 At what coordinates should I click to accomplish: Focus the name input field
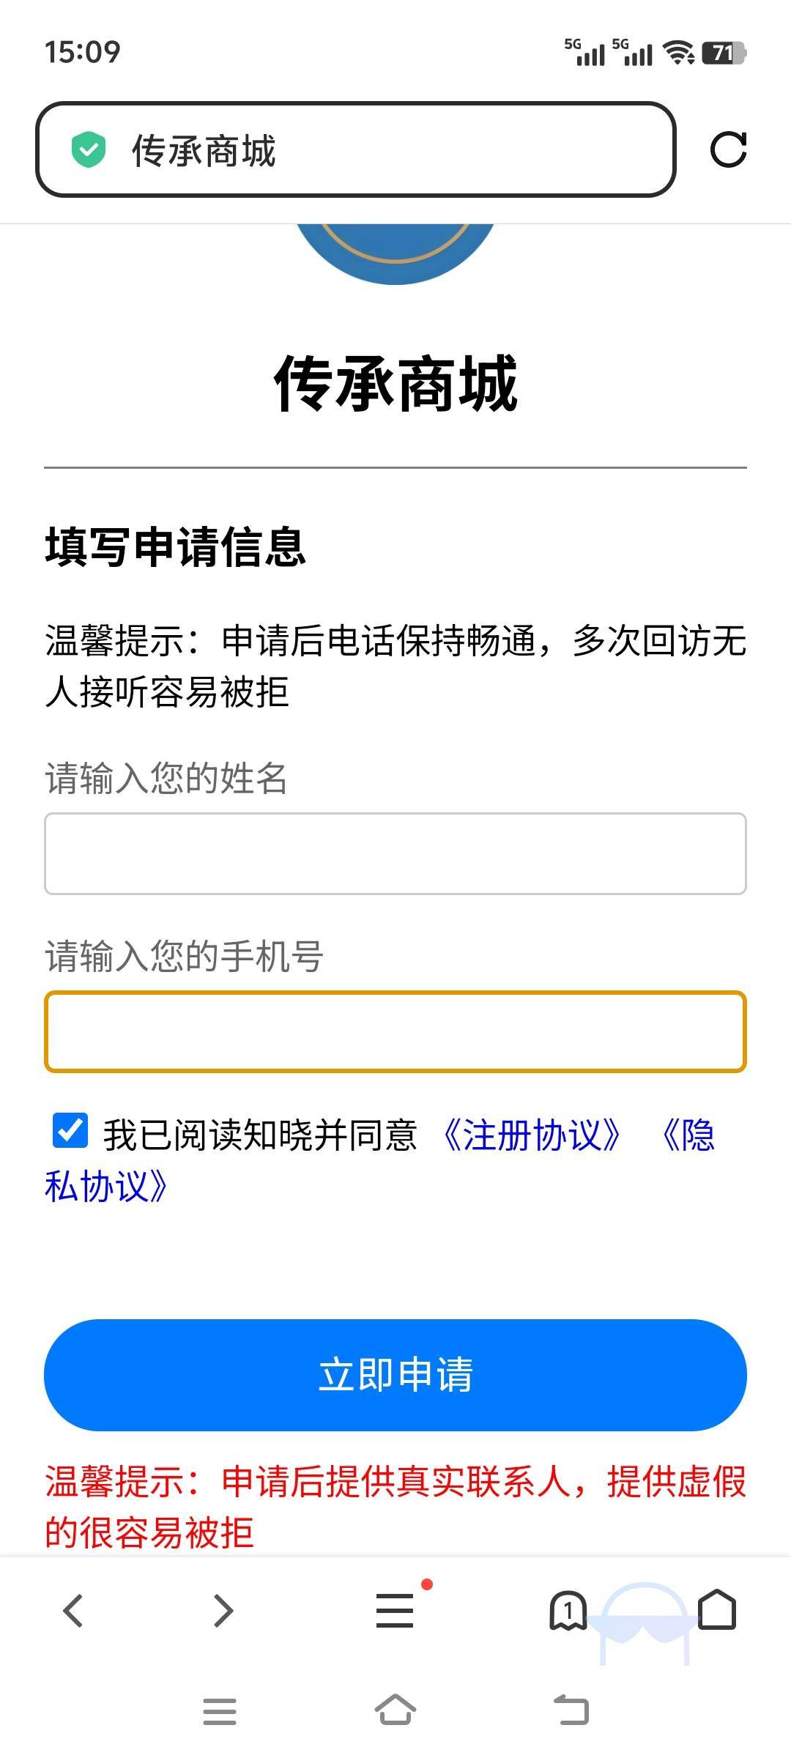395,853
